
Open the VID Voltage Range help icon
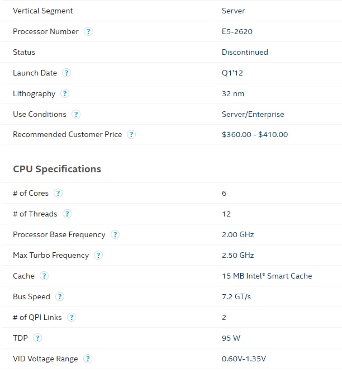pos(88,359)
